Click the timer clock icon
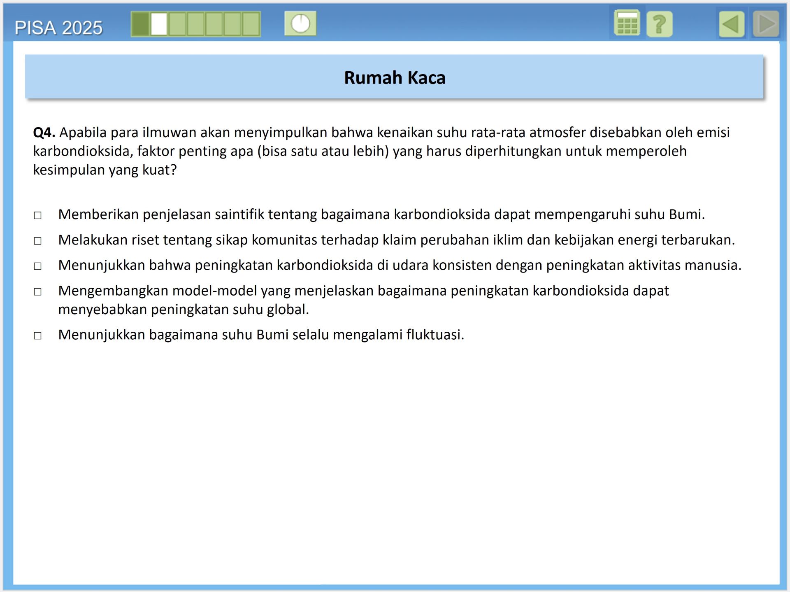The width and height of the screenshot is (790, 592). click(x=300, y=23)
